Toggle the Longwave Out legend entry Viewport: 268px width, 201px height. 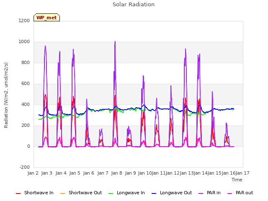172,193
